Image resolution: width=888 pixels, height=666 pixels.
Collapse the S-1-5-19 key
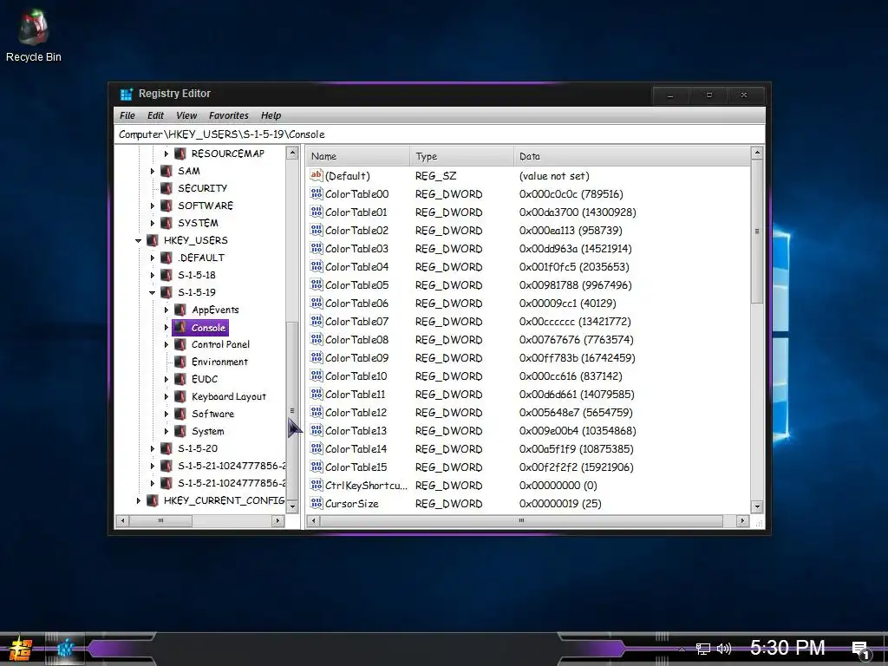point(153,293)
